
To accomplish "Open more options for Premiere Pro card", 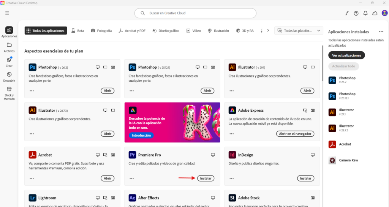I will pos(131,178).
